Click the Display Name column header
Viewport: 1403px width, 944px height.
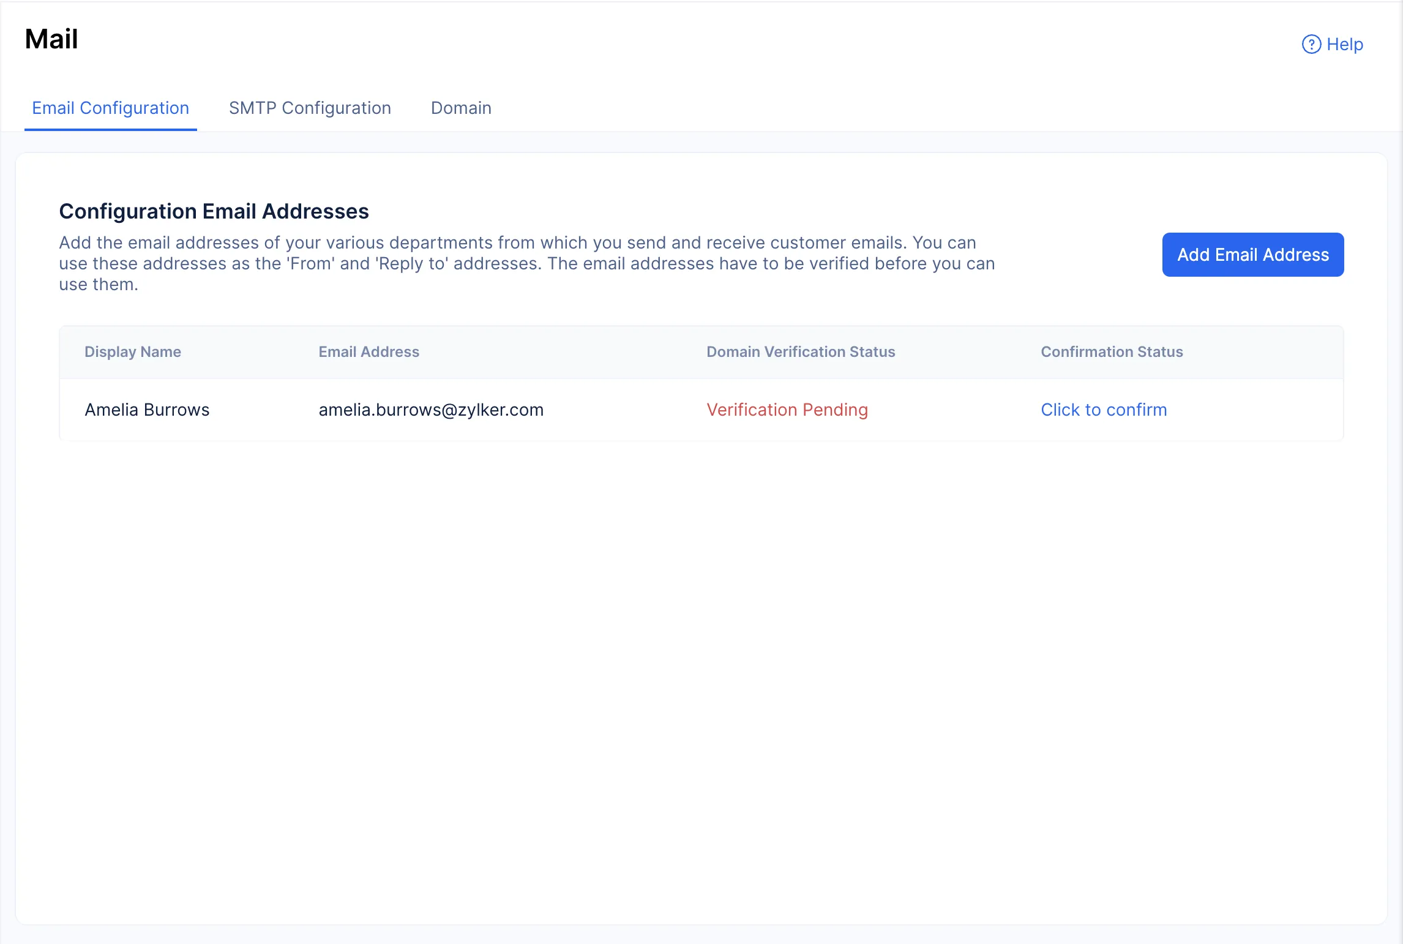coord(132,352)
